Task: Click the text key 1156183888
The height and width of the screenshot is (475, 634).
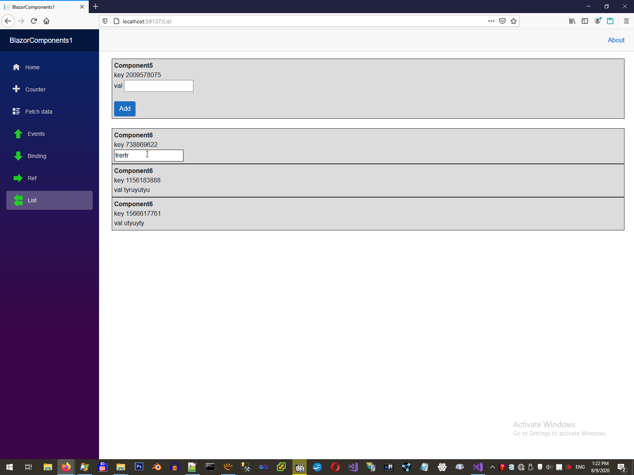Action: click(137, 180)
